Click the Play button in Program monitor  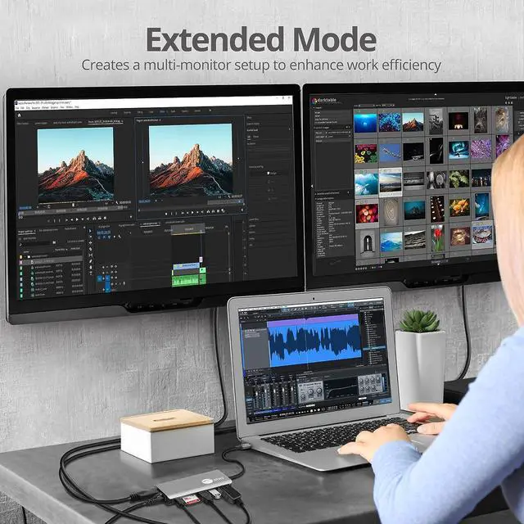click(x=191, y=214)
